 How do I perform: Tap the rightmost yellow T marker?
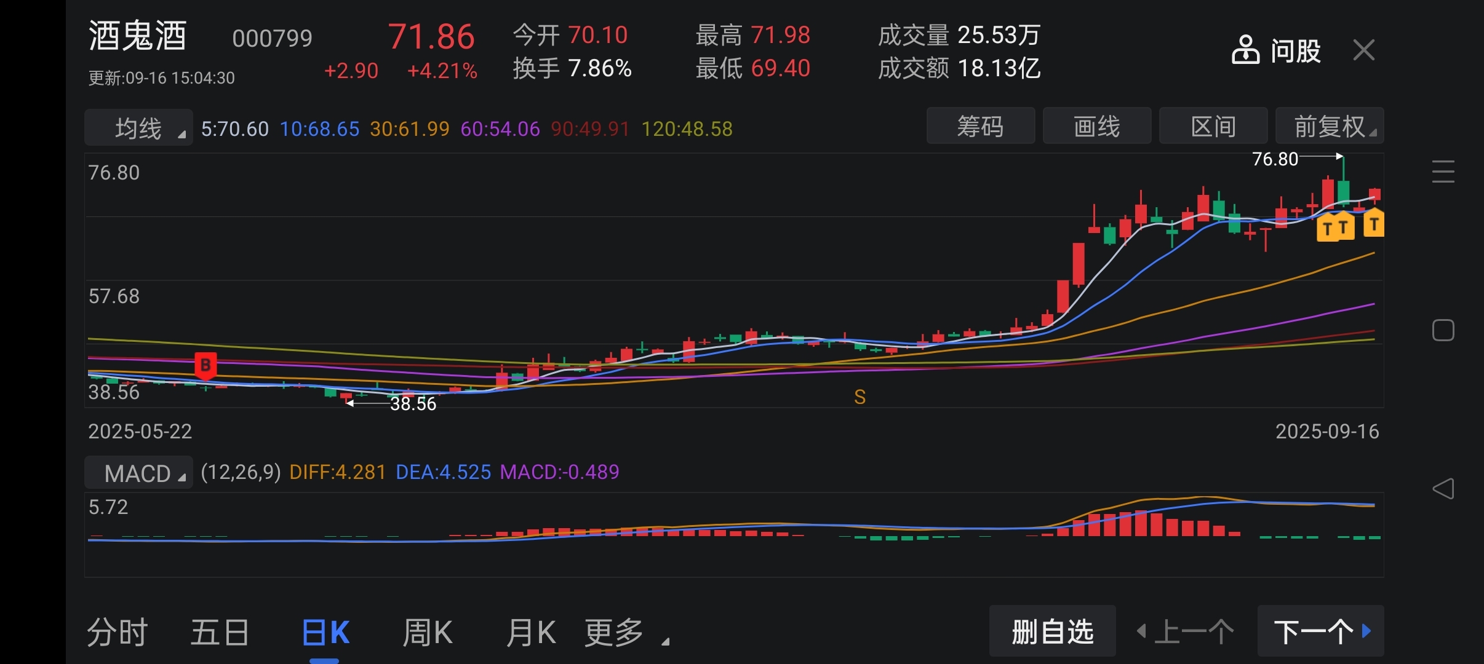point(1374,223)
